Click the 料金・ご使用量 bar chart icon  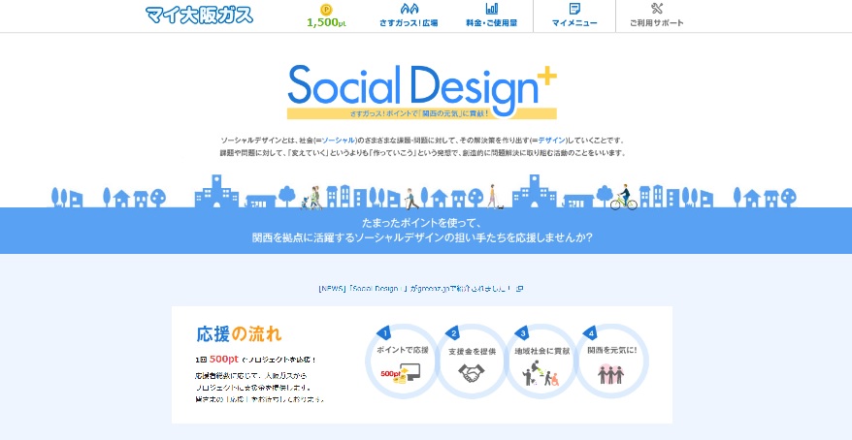[491, 9]
